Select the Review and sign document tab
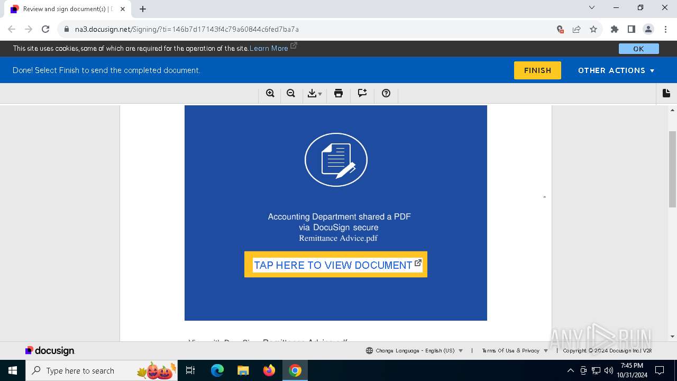The image size is (677, 381). coord(67,9)
